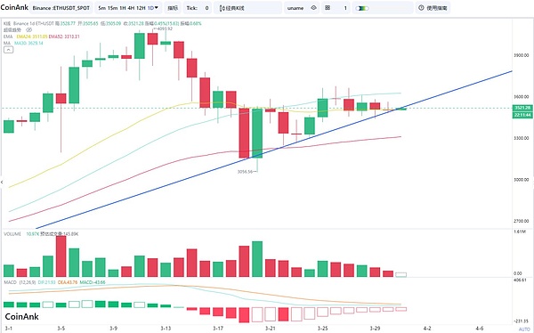Toggle the eye icon next to uname
Screen dimensions: 534x333
[x=313, y=7]
